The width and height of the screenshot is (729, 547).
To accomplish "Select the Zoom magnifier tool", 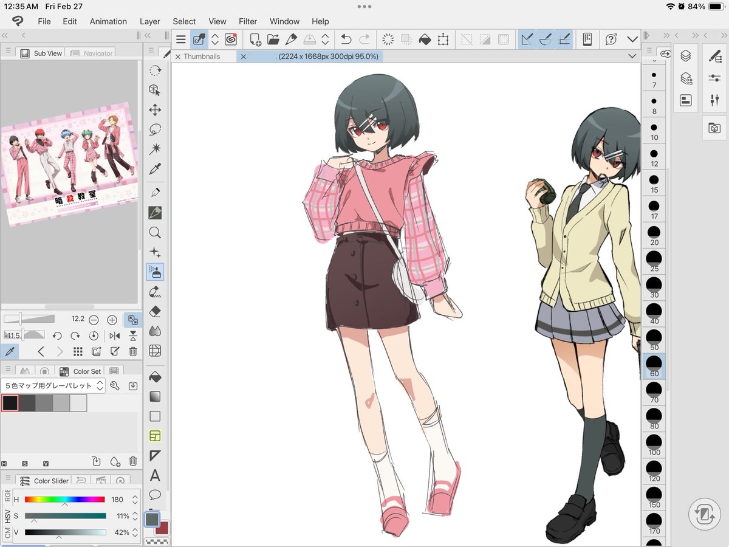I will coord(155,233).
